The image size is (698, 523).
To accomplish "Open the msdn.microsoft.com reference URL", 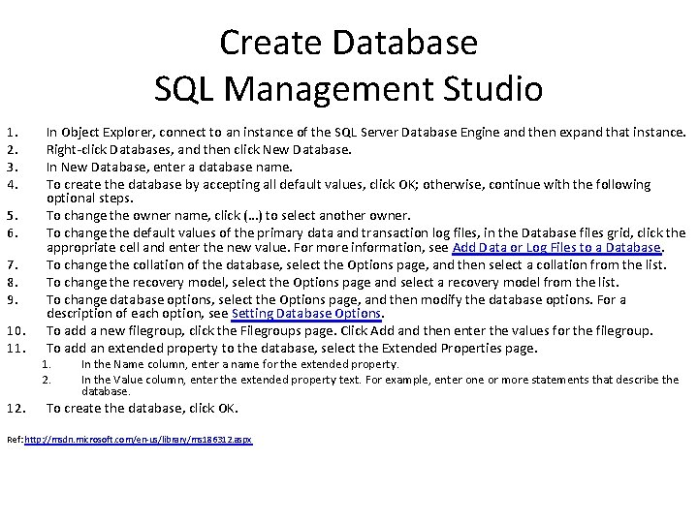I will tap(139, 440).
